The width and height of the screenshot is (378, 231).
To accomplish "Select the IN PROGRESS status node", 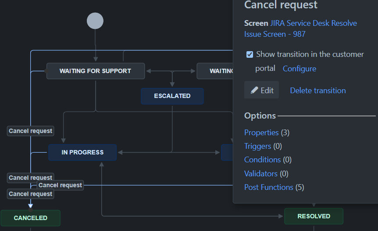I will (x=82, y=152).
